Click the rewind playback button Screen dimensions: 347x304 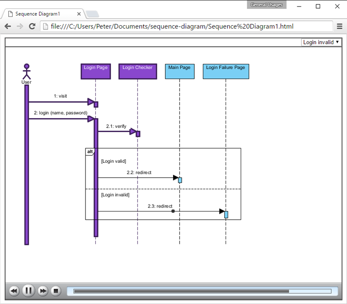14,291
